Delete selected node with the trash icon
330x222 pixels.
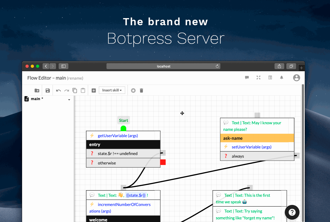141,91
